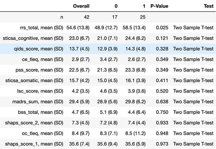This screenshot has width=216, height=149.
Task: Click the Overall column header
Action: coord(81,6)
